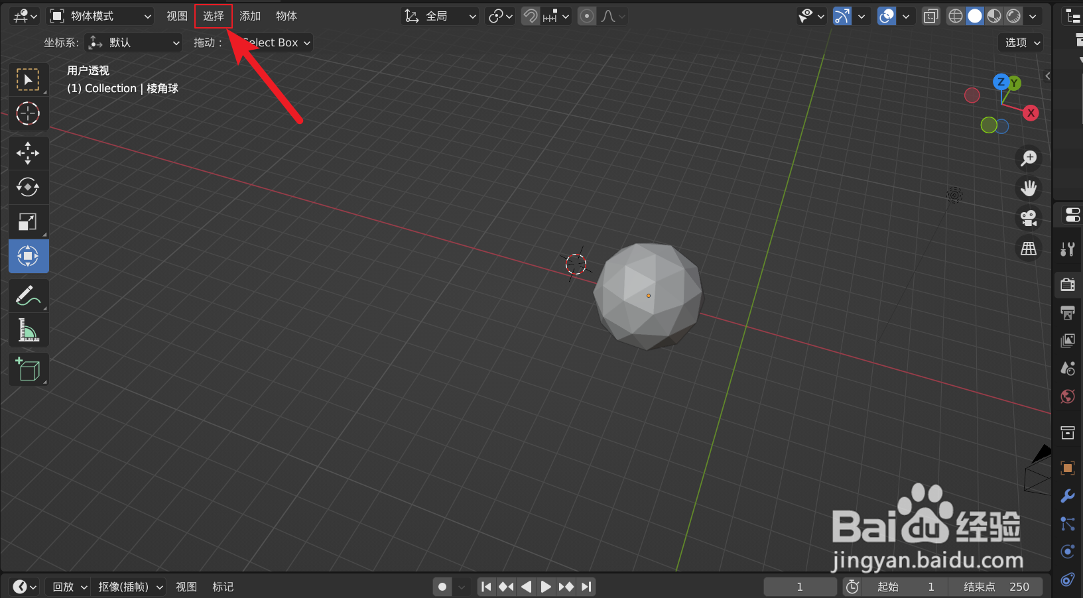Select the Scale tool

click(28, 221)
